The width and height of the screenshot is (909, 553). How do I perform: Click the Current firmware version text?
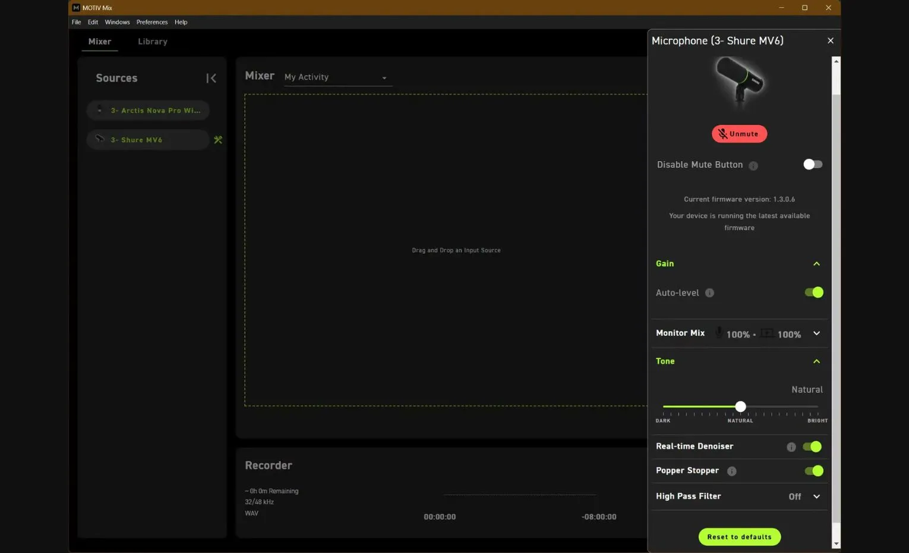coord(739,199)
